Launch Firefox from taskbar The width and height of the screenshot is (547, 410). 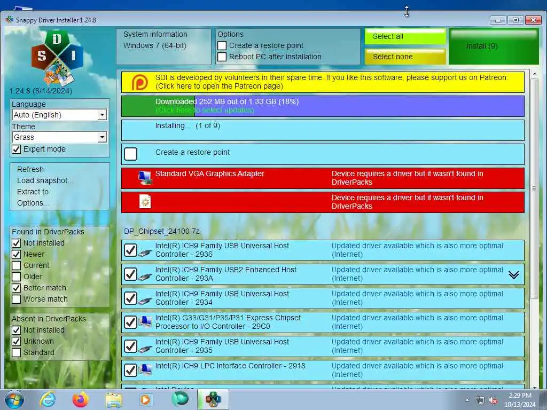pos(80,399)
